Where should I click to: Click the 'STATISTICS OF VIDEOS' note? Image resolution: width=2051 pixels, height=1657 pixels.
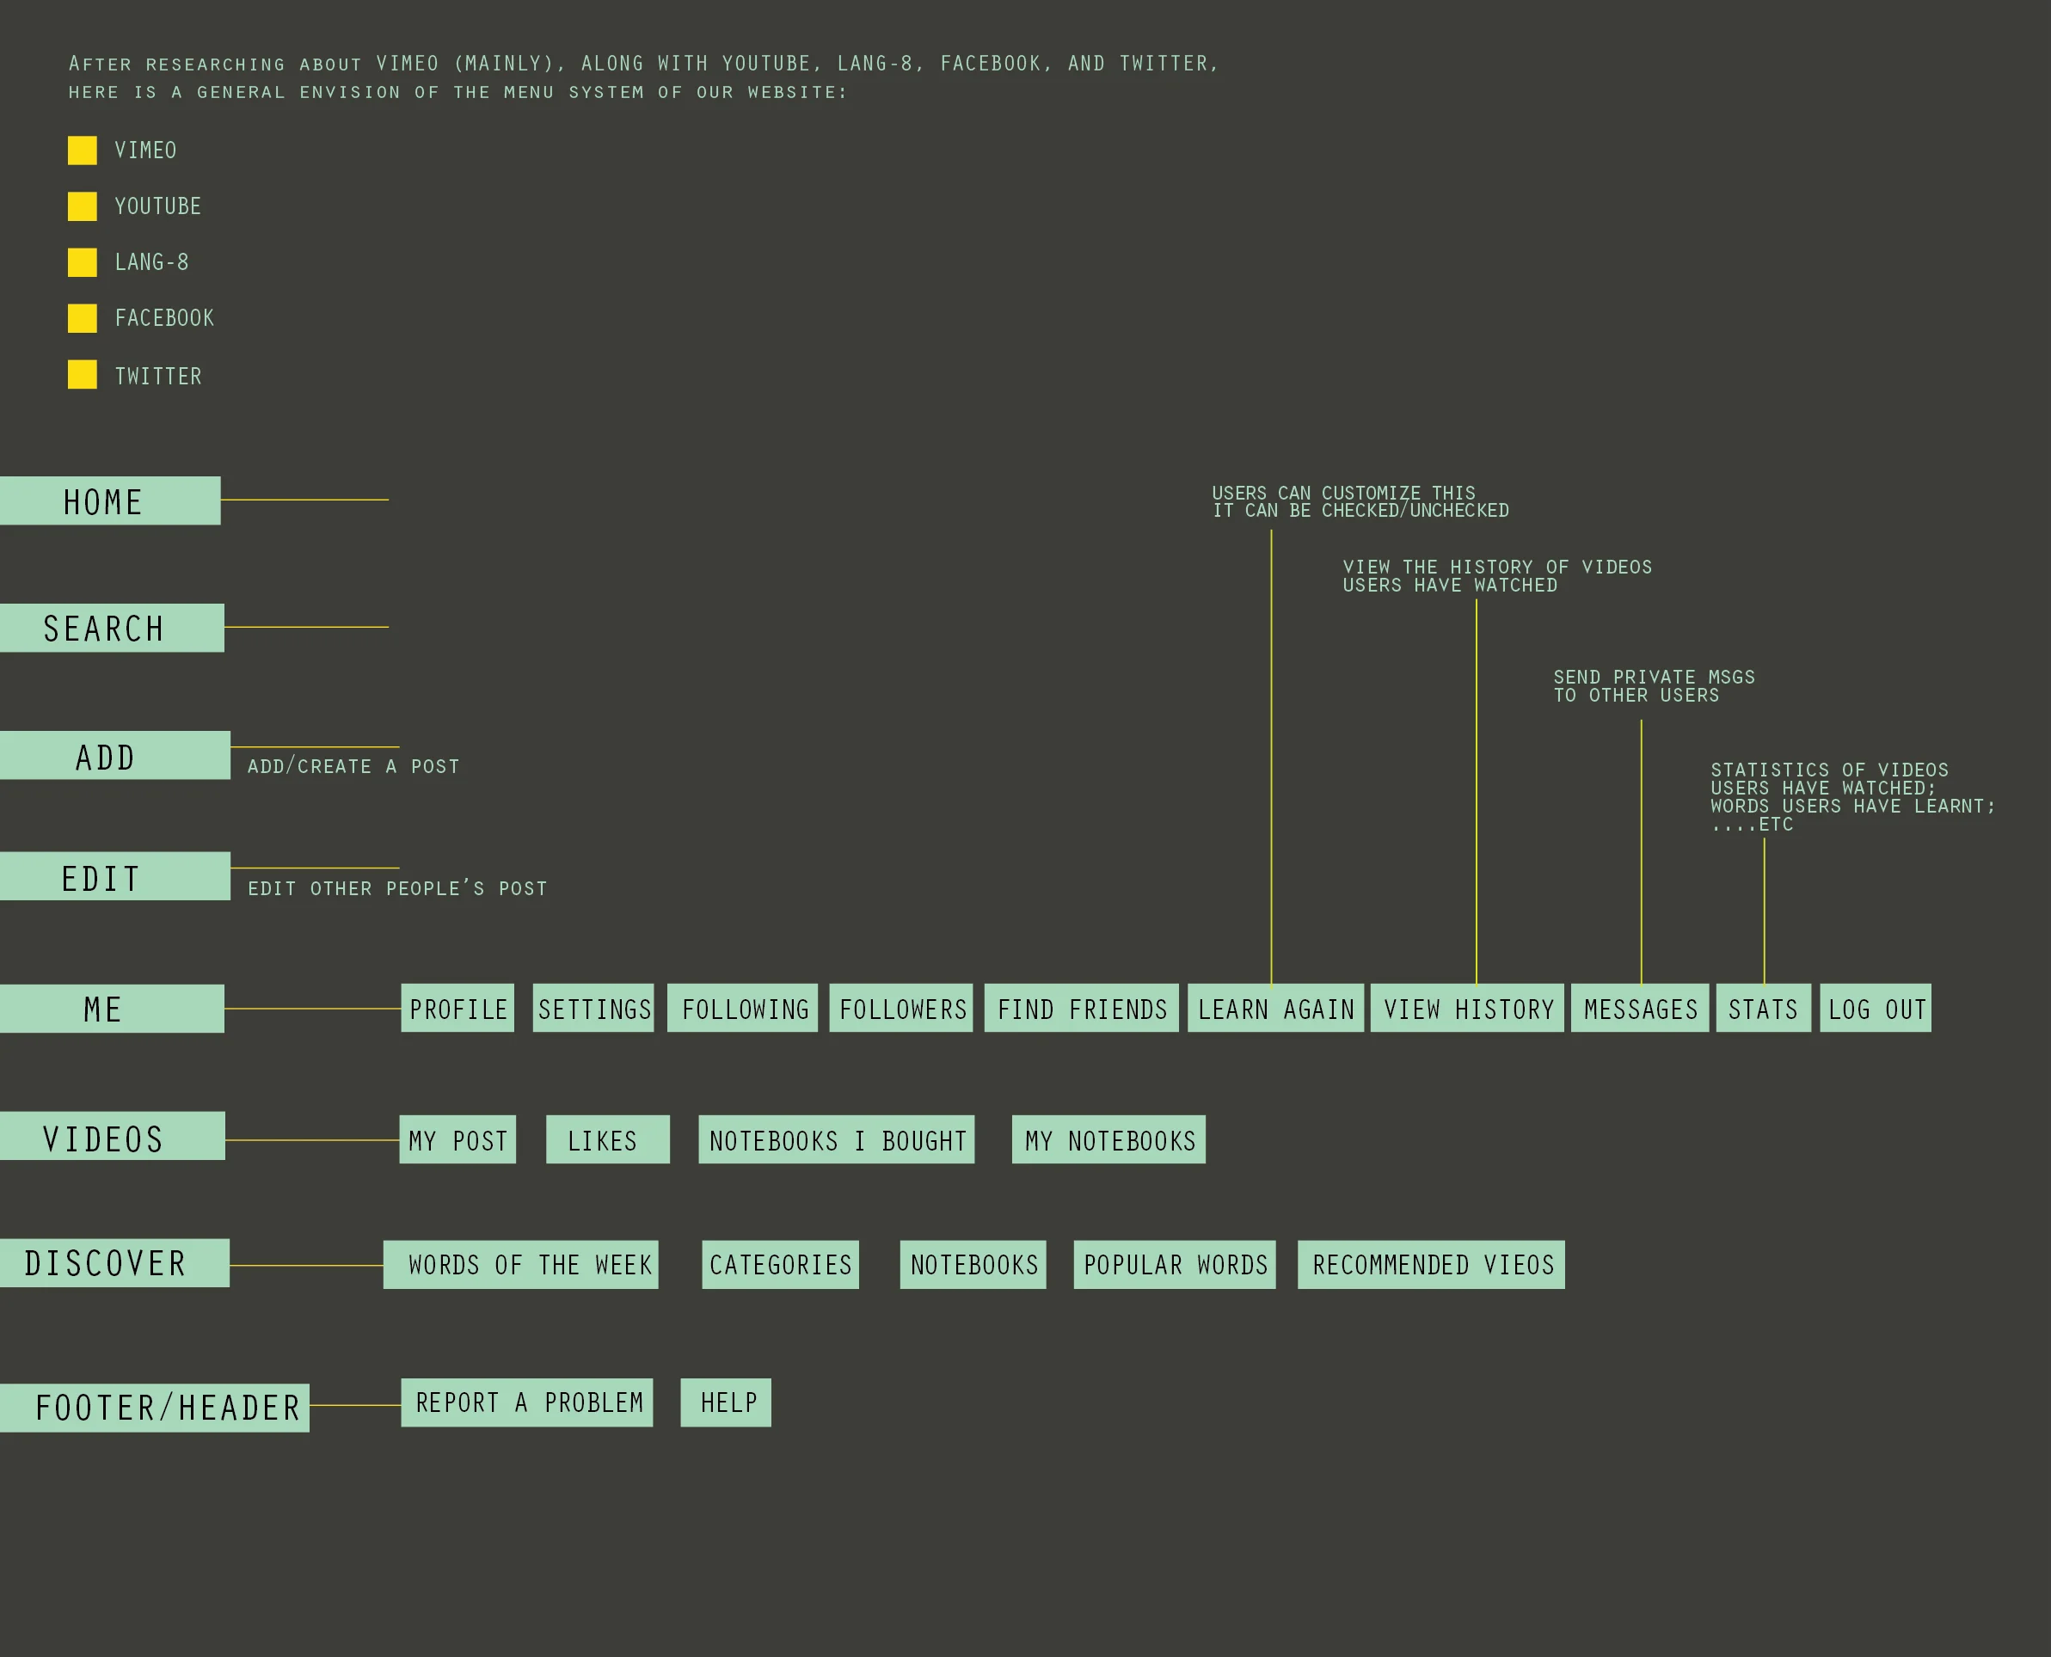(x=1852, y=797)
